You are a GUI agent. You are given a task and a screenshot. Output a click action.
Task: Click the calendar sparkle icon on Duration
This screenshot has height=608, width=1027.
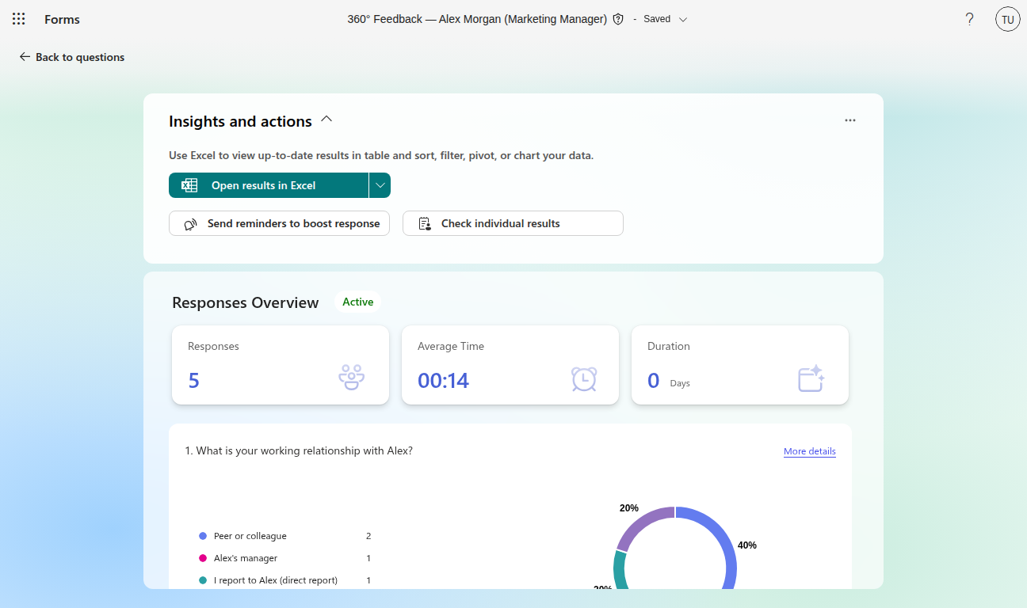[x=811, y=378]
